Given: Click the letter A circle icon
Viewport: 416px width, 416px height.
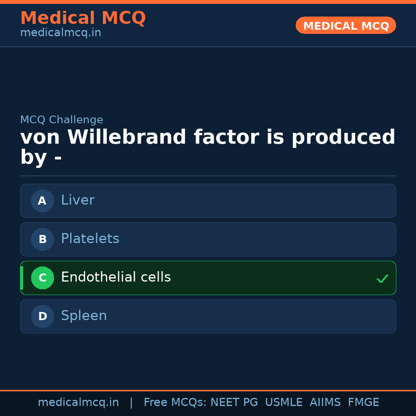Looking at the screenshot, I should click(42, 201).
